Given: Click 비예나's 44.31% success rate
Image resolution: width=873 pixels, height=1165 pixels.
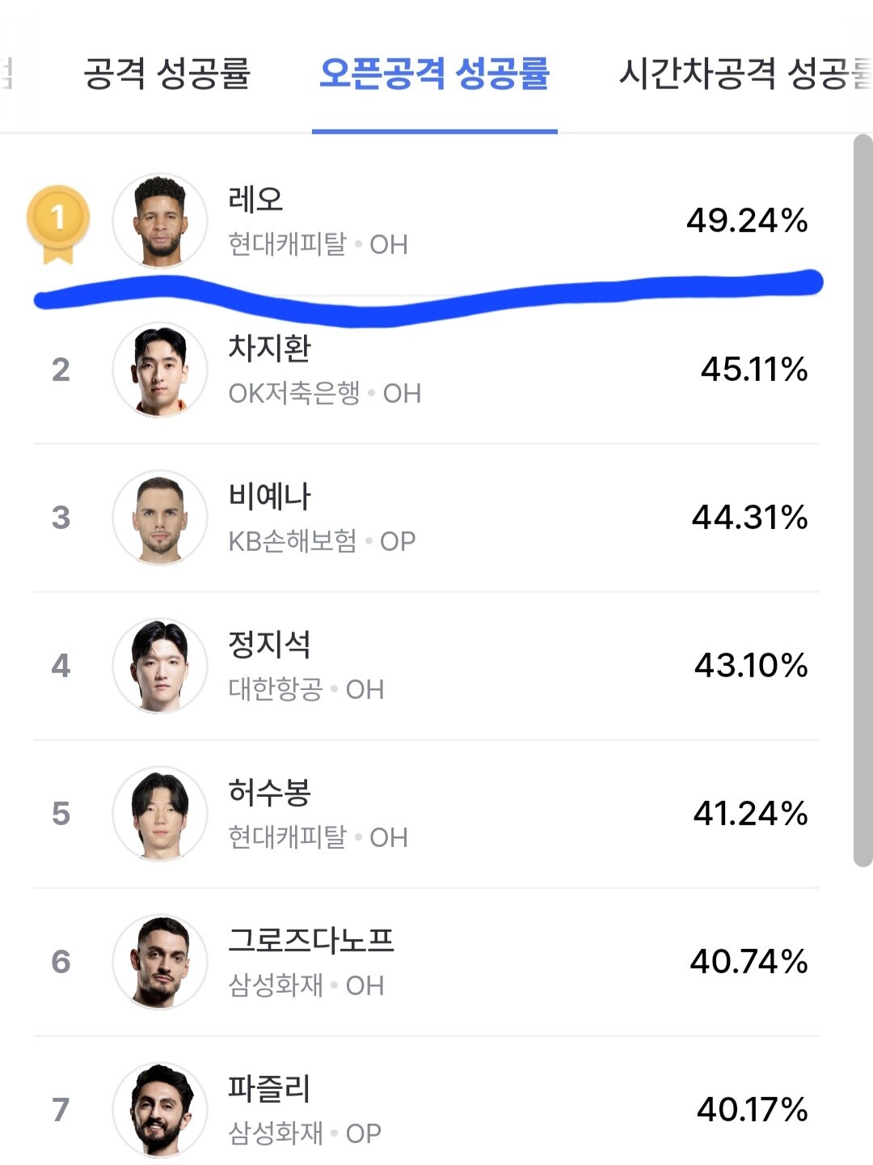Looking at the screenshot, I should tap(749, 518).
